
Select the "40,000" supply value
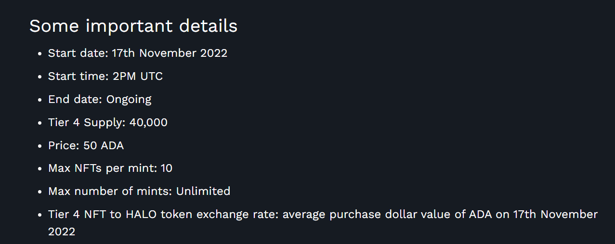[x=148, y=122]
